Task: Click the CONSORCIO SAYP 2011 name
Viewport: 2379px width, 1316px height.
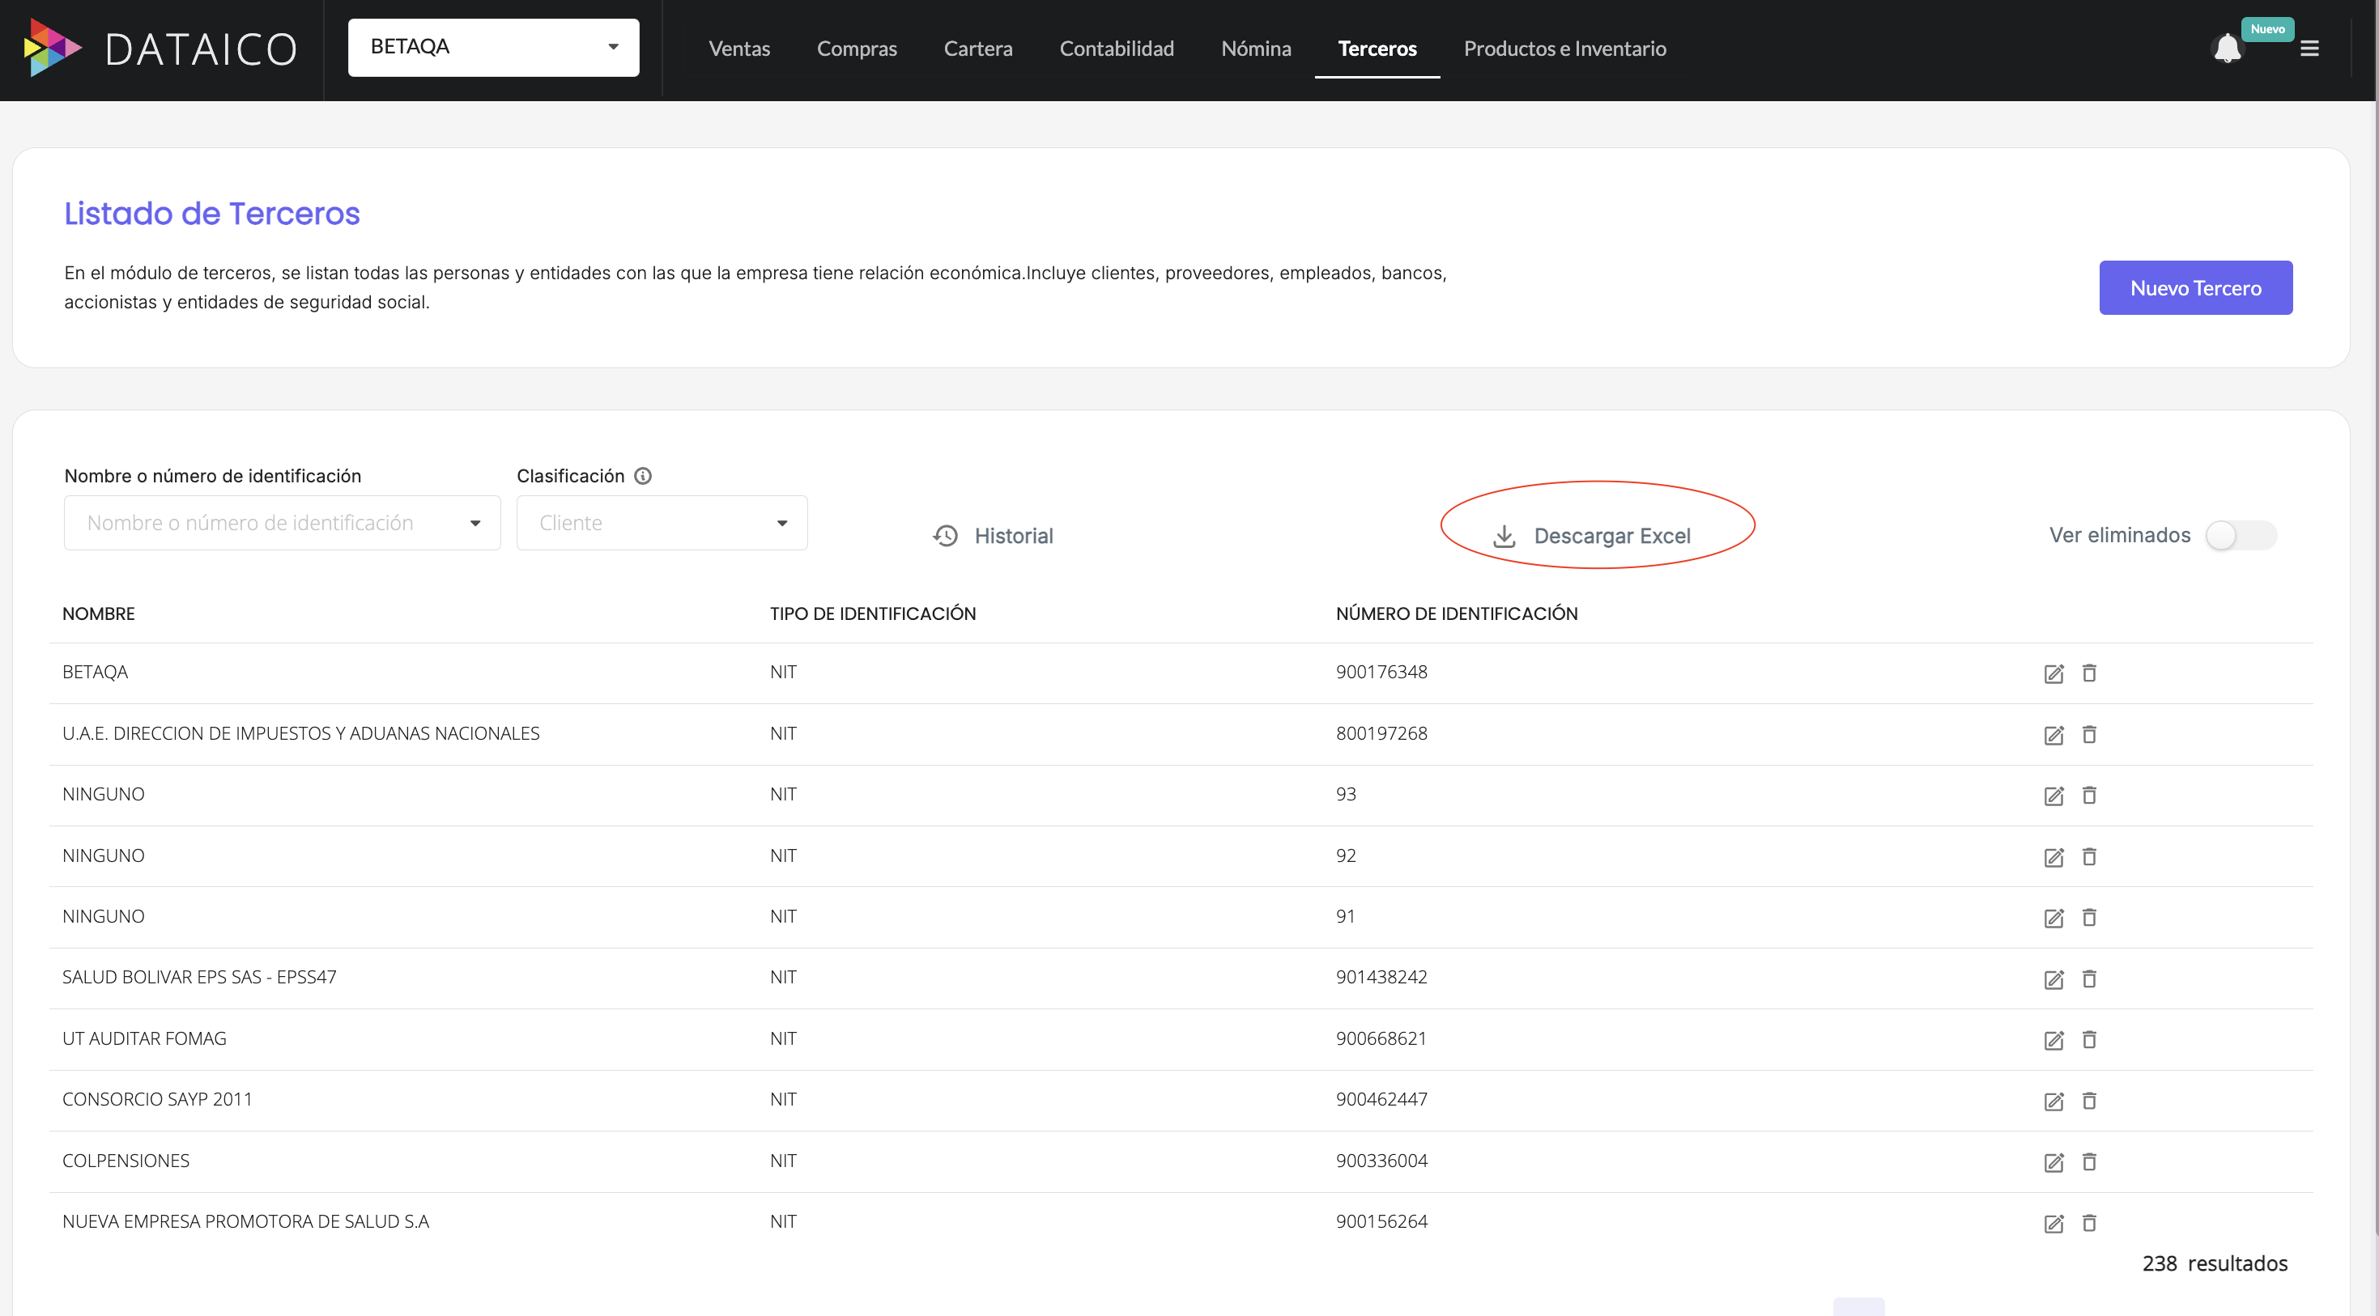Action: [157, 1099]
